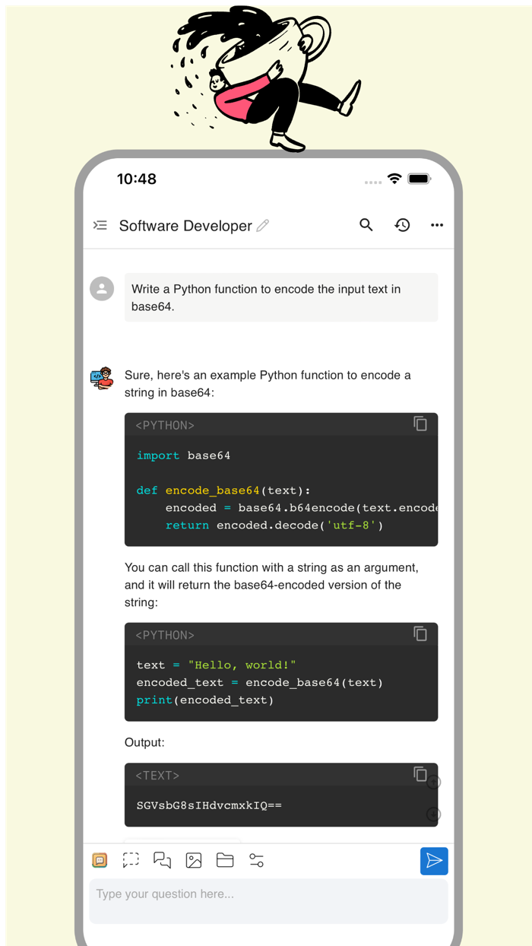Click the 'def encode_base64(text):' line
532x946 pixels.
(x=223, y=490)
